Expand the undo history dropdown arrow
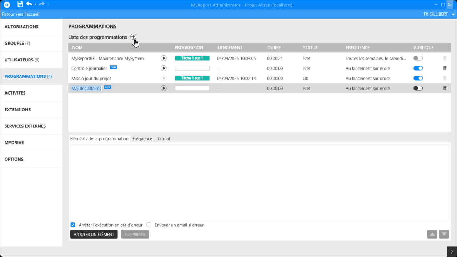 [35, 5]
